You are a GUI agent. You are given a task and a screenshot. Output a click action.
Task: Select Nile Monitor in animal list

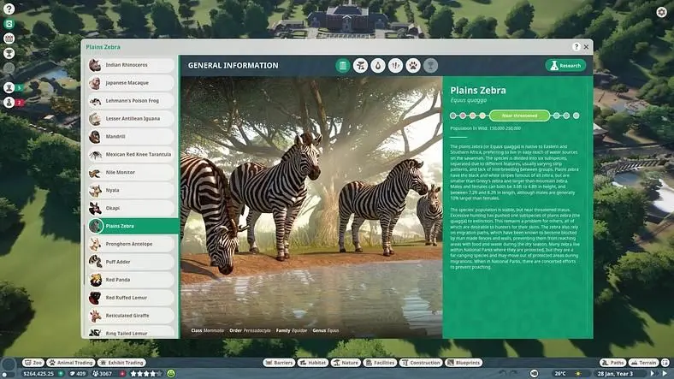coord(131,172)
